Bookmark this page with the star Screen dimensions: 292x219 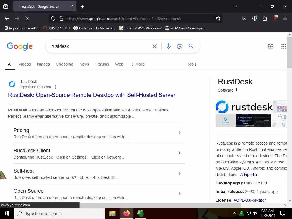pos(218,18)
